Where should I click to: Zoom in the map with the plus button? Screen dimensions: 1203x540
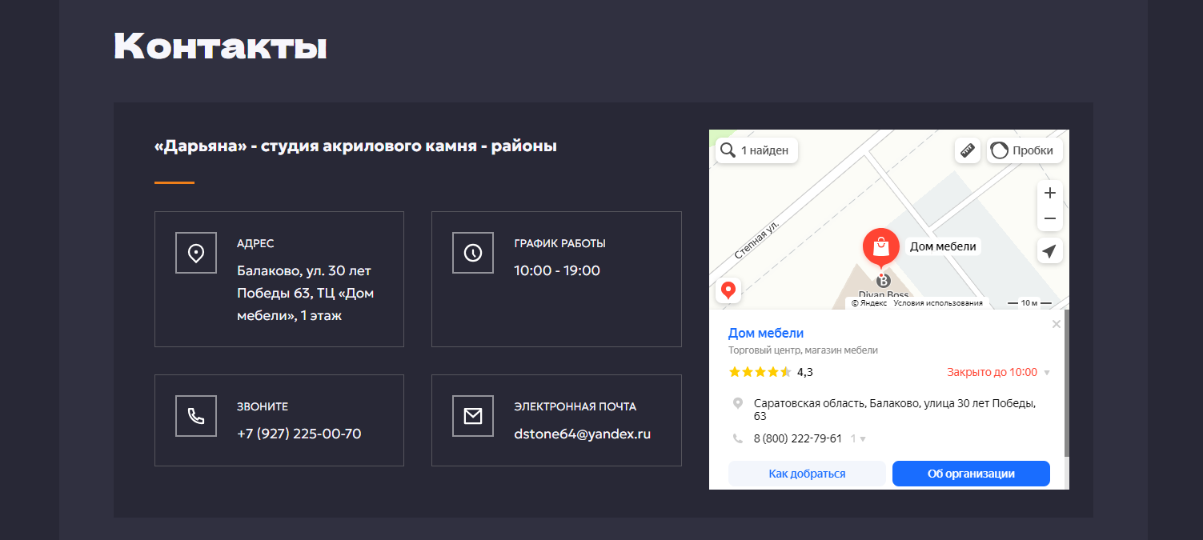pyautogui.click(x=1050, y=193)
